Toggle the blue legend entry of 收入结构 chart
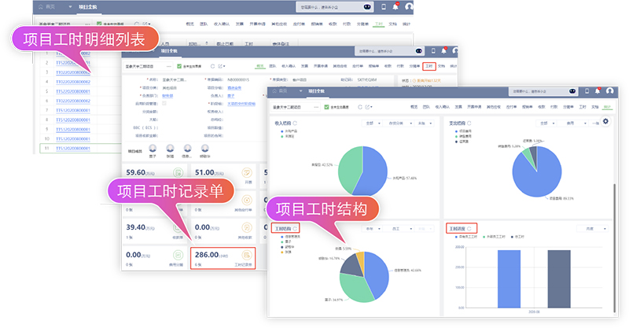Viewport: 629px width, 328px height. (289, 131)
